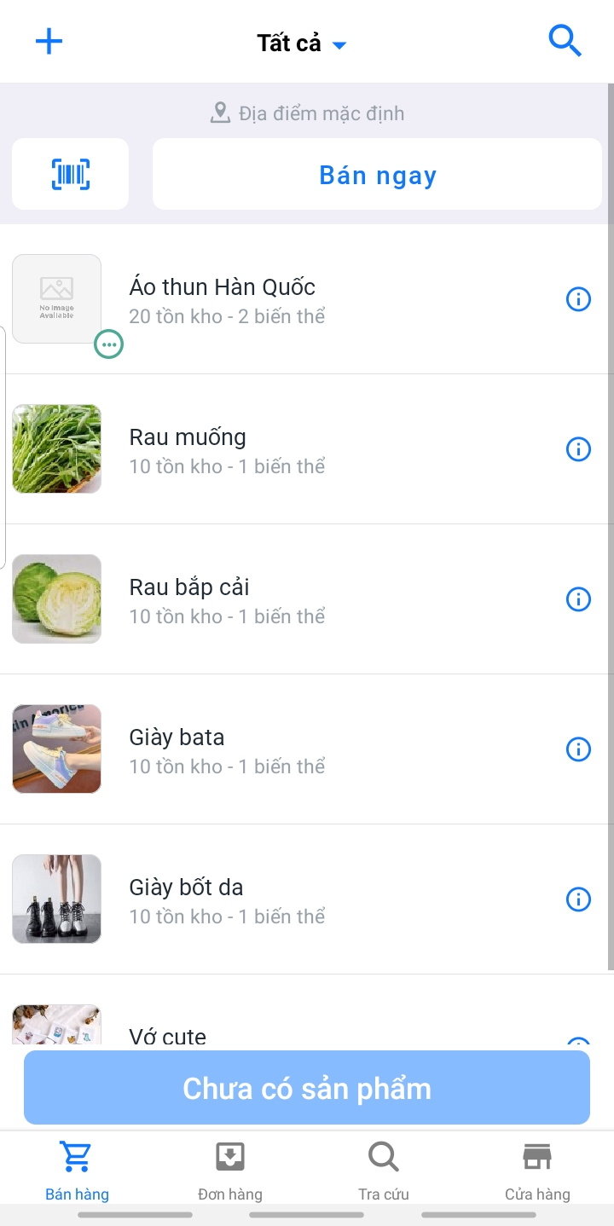The height and width of the screenshot is (1226, 614).
Task: Open info for Áo thun Hàn Quốc
Action: (578, 299)
